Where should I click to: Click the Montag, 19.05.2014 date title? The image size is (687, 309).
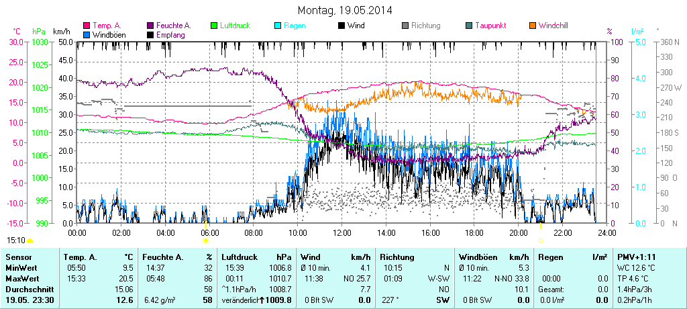[344, 11]
